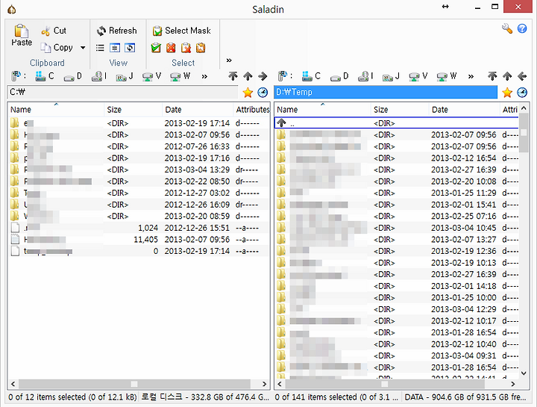Open the left panel computer drives icon
537x407 pixels.
(16, 76)
